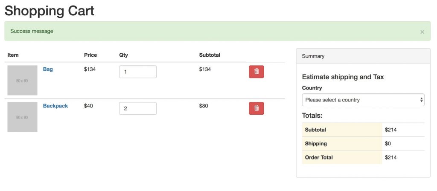
Task: Dismiss the success message alert
Action: 422,32
